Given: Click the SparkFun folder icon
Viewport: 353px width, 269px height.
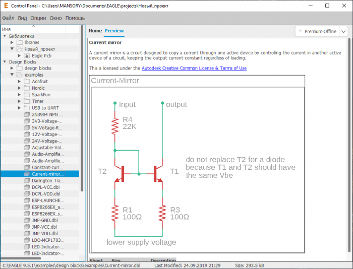Looking at the screenshot, I should pos(27,95).
